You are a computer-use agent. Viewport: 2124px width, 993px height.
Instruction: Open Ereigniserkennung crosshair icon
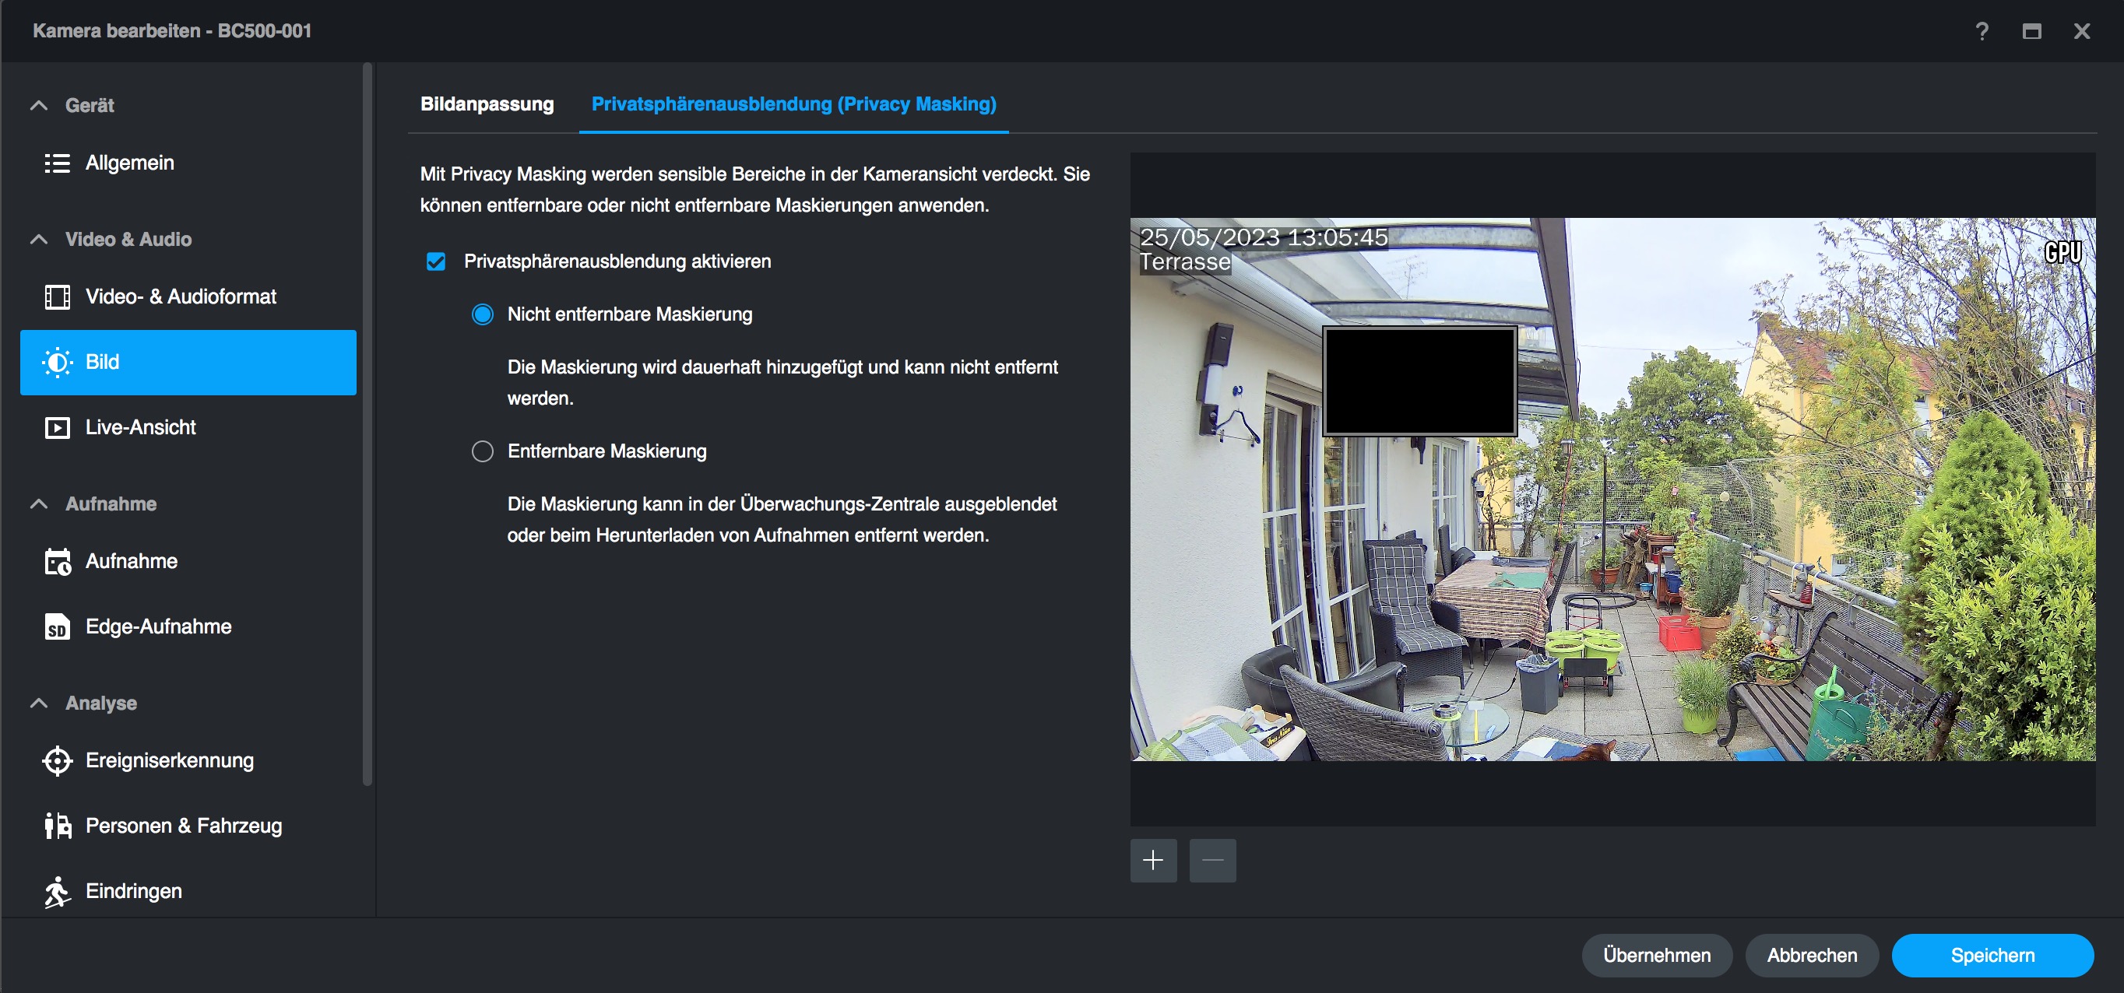(x=57, y=760)
